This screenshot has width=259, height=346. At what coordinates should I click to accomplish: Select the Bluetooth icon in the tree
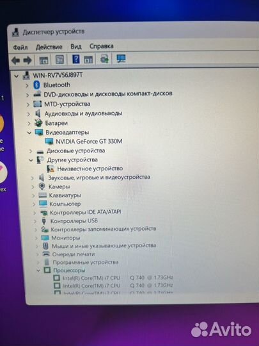pyautogui.click(x=36, y=85)
